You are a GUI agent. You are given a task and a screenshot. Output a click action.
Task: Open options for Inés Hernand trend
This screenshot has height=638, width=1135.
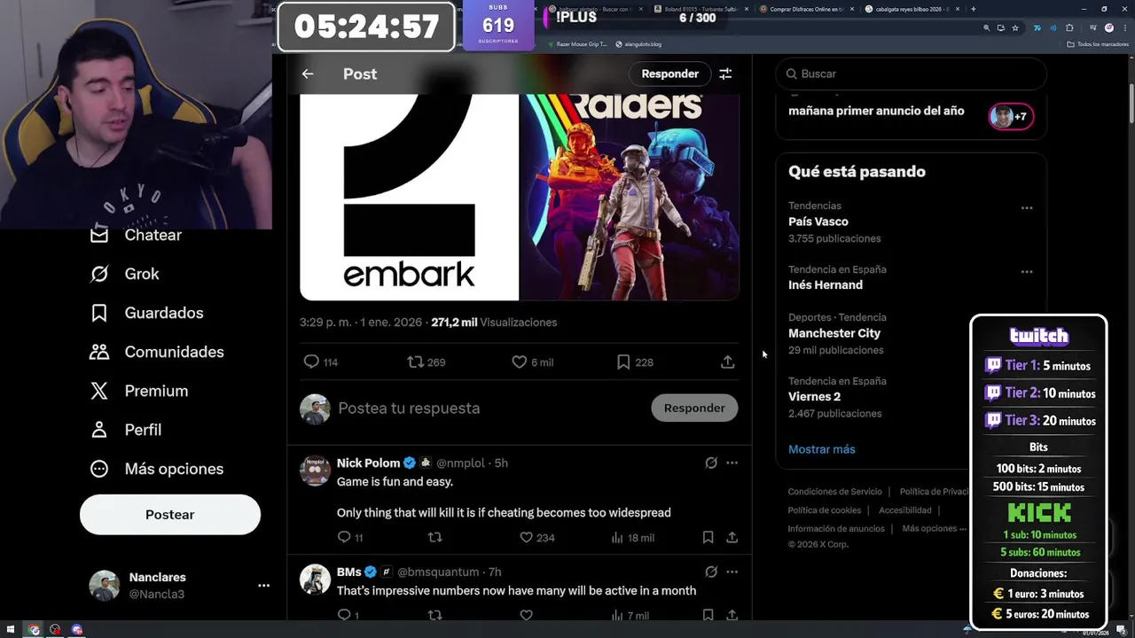[x=1027, y=272]
